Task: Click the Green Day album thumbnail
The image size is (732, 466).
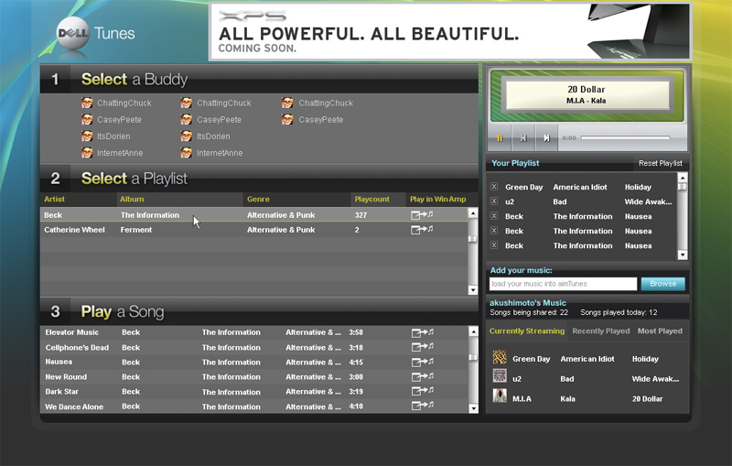Action: [500, 357]
